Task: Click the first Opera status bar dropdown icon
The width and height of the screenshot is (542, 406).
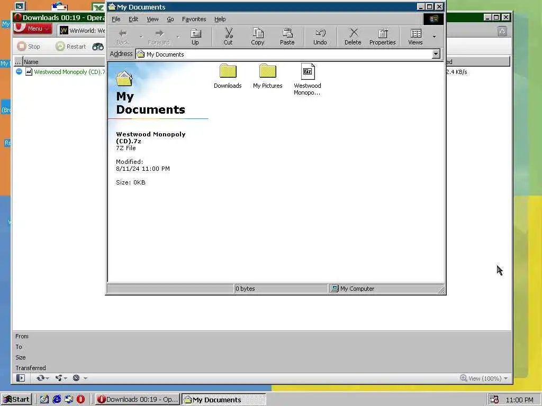Action: pyautogui.click(x=42, y=378)
